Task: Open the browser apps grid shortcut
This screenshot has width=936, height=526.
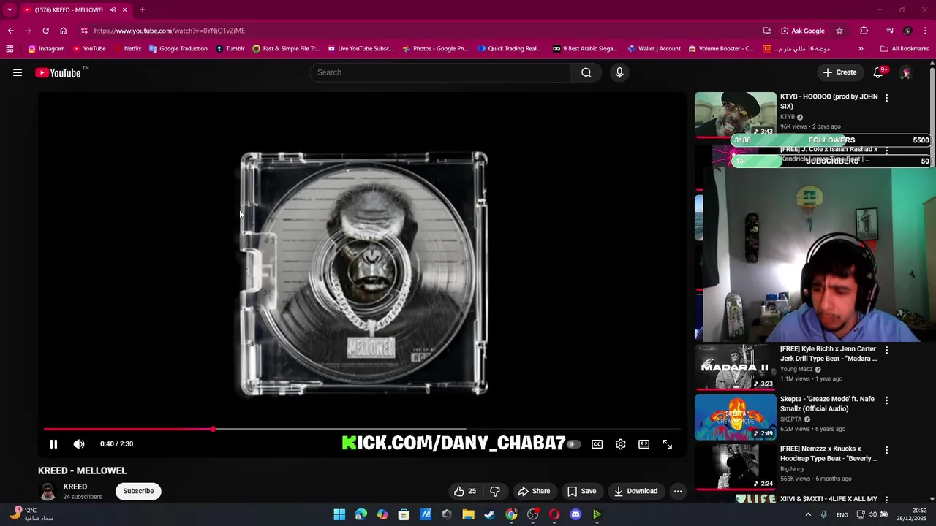Action: pos(10,49)
